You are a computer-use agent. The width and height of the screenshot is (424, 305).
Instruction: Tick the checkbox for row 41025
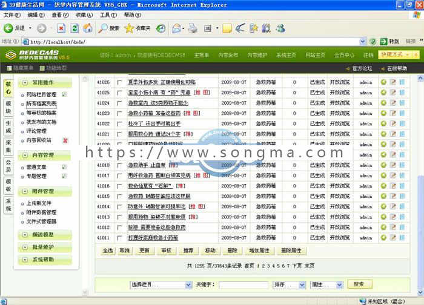tap(119, 93)
